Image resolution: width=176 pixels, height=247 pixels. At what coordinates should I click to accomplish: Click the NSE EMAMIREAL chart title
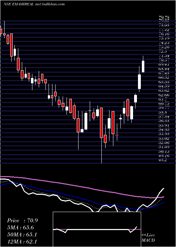[19, 4]
